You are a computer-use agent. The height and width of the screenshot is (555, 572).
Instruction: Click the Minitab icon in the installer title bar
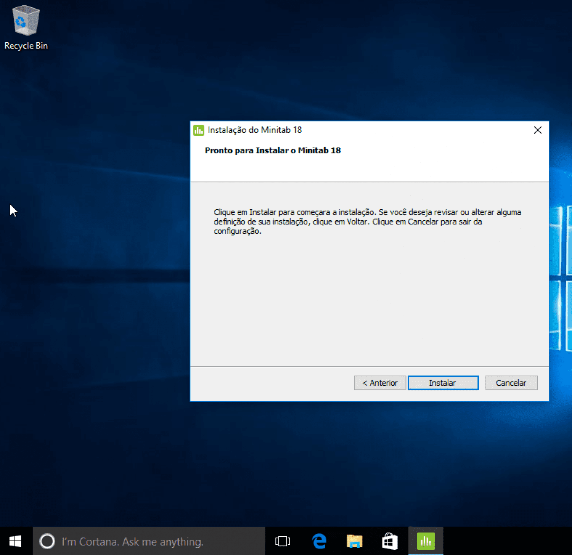199,130
